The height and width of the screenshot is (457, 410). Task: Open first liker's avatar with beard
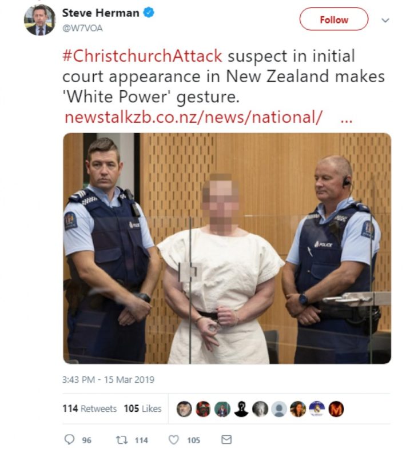[x=184, y=408]
